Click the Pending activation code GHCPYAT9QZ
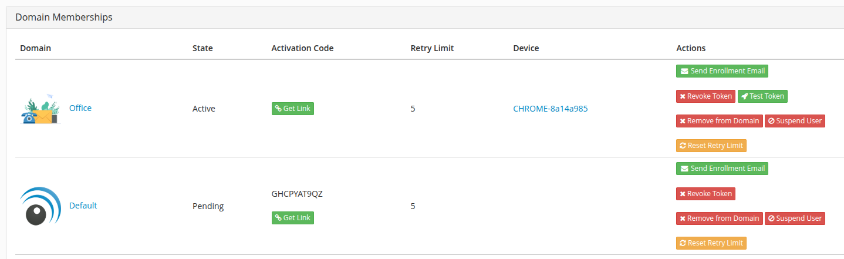 [x=297, y=194]
